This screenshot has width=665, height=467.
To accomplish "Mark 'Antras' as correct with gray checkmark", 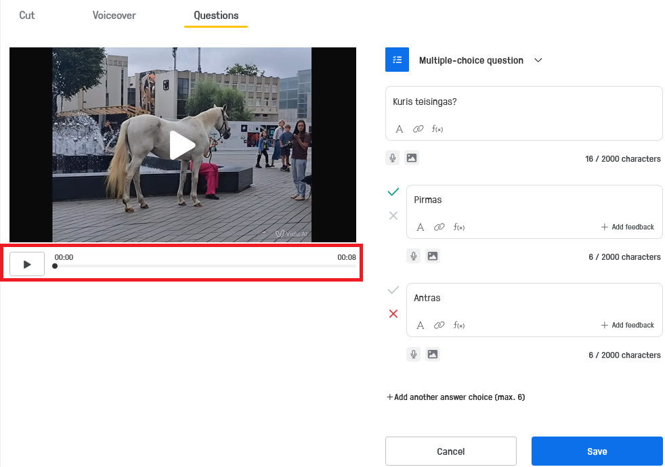I will [393, 290].
